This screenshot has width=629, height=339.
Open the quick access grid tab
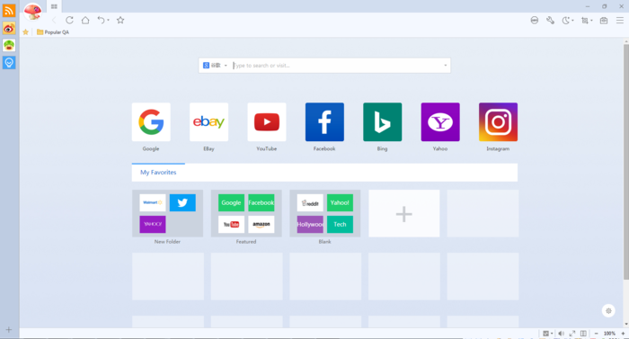54,6
